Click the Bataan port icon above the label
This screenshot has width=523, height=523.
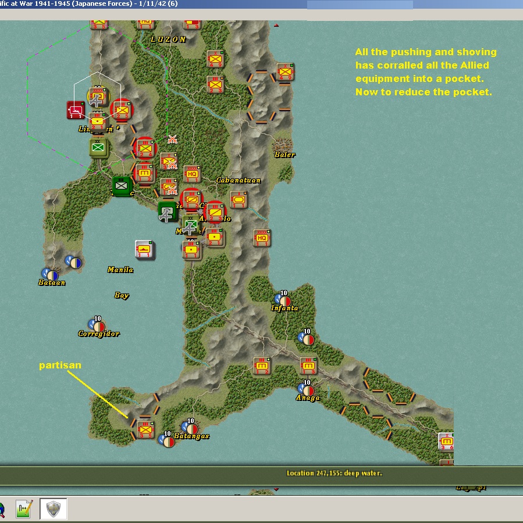click(x=50, y=274)
